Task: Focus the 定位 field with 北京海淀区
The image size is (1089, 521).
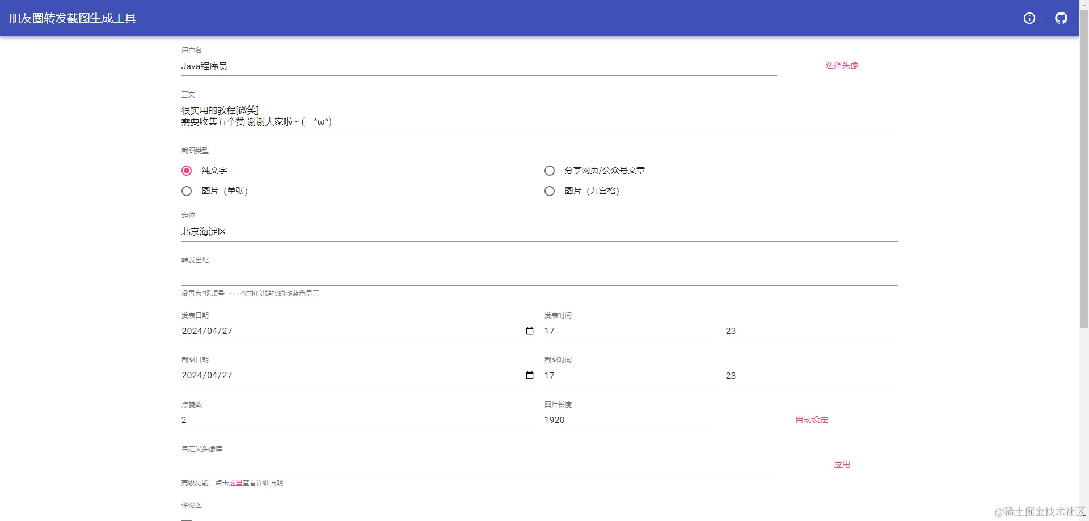Action: pos(539,232)
